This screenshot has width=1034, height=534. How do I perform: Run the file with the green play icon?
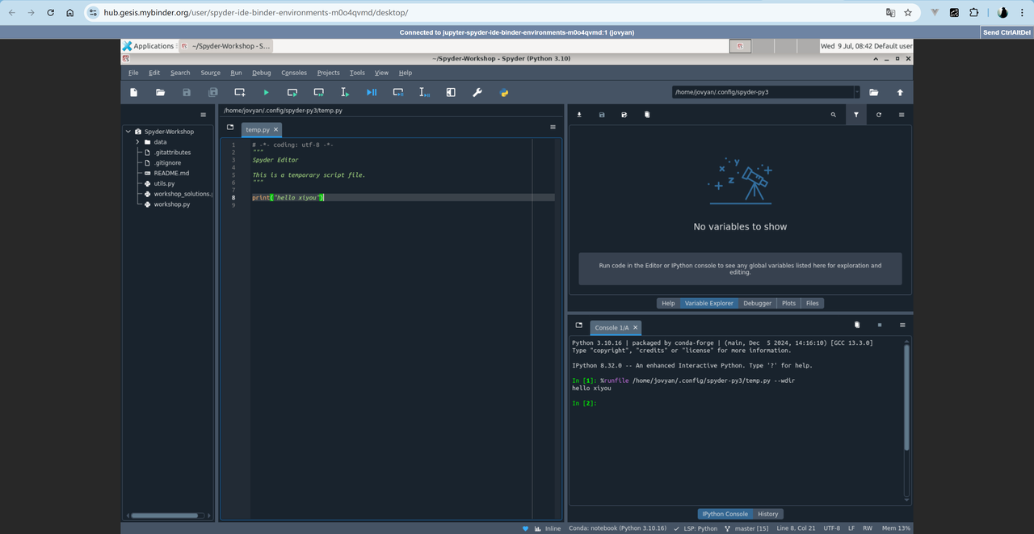tap(266, 92)
